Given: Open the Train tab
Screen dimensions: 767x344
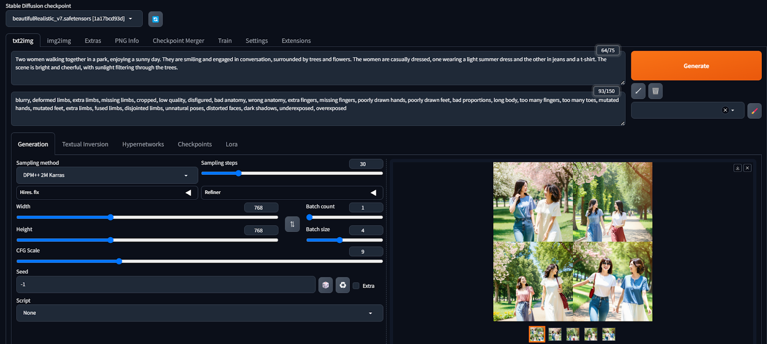Looking at the screenshot, I should (225, 41).
